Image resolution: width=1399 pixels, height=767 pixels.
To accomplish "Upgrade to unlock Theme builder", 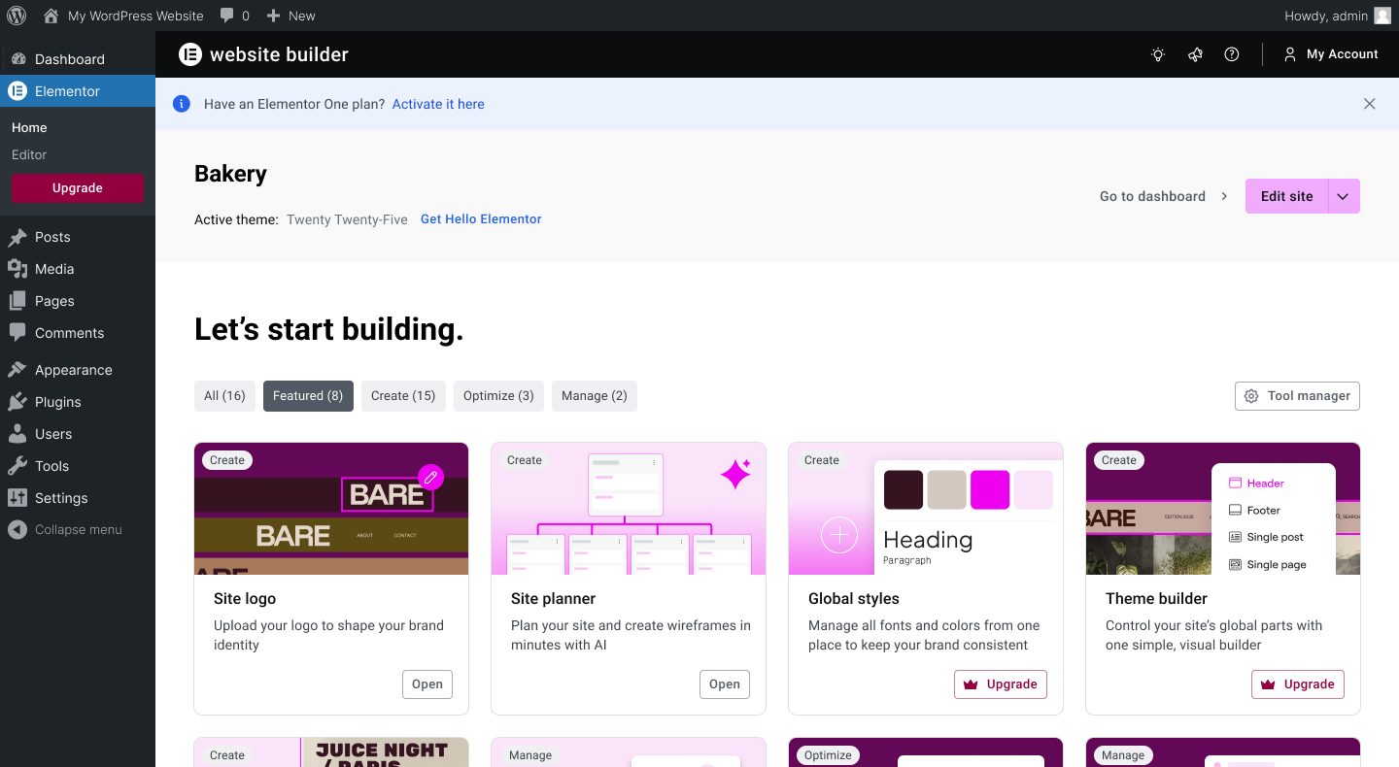I will [1298, 684].
